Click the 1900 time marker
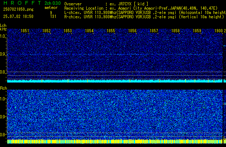This screenshot has width=226, height=147. click(219, 31)
